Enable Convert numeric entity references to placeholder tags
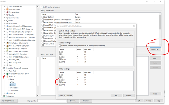Viewport: 169px width, 105px height. pyautogui.click(x=60, y=45)
